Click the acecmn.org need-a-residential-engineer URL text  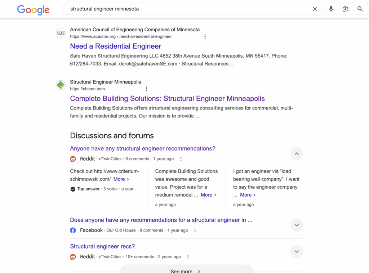click(121, 36)
